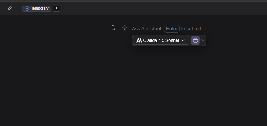The image size is (267, 126).
Task: Click the Anthropic logo in the model selector
Action: tap(139, 40)
